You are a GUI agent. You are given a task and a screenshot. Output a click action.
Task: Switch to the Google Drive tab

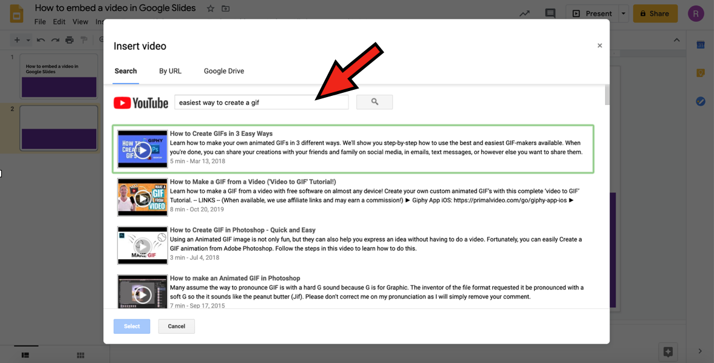223,71
